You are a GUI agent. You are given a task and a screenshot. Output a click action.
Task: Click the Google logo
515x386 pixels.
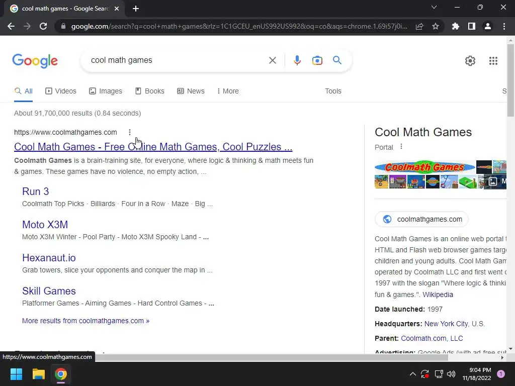pos(35,61)
